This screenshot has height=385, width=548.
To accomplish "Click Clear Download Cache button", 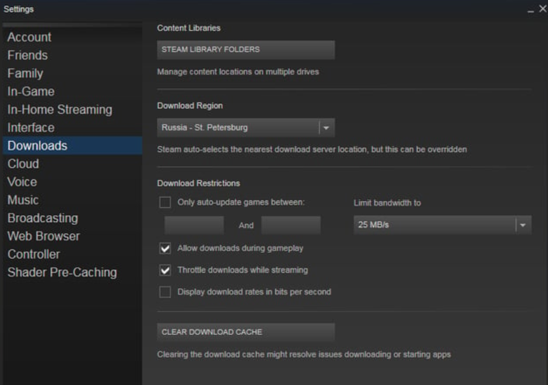I will [x=245, y=332].
